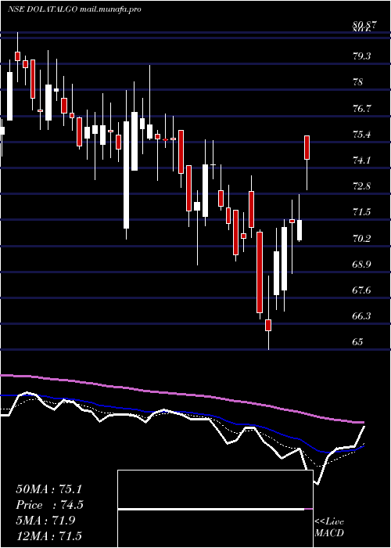
Task: Click the thick white line's rightmost end
Action: [x=364, y=427]
